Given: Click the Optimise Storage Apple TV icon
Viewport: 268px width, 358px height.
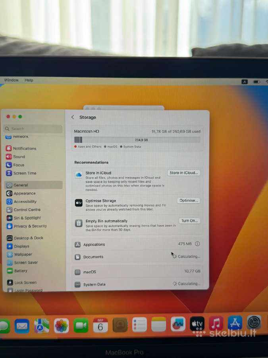Looking at the screenshot, I should click(x=79, y=202).
